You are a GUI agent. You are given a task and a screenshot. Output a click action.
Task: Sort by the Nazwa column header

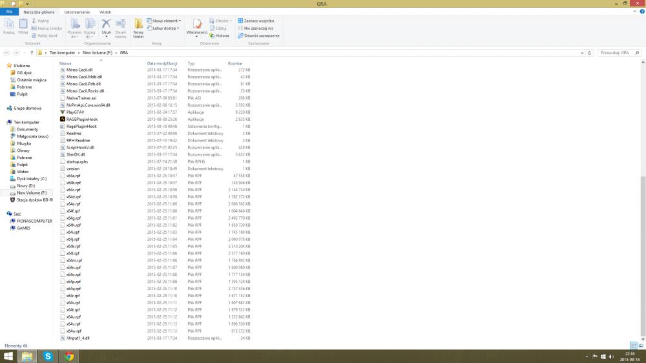[65, 63]
